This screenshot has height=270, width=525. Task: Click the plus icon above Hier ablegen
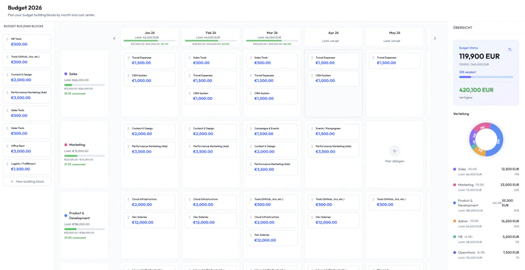click(394, 151)
